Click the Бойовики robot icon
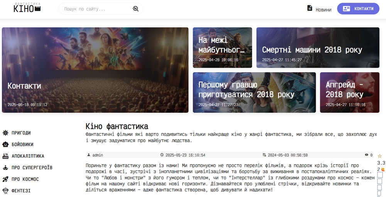 click(5, 144)
